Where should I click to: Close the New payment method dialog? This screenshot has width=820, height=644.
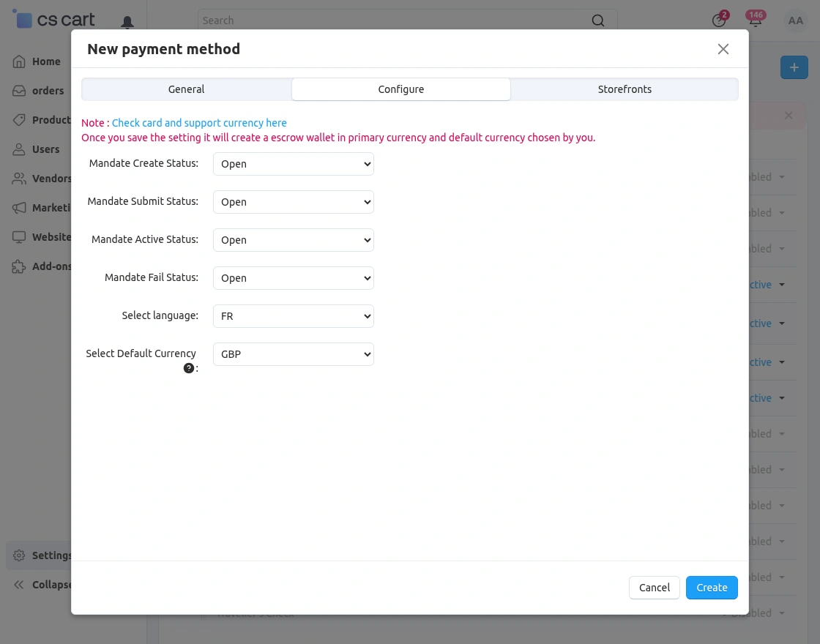(723, 49)
